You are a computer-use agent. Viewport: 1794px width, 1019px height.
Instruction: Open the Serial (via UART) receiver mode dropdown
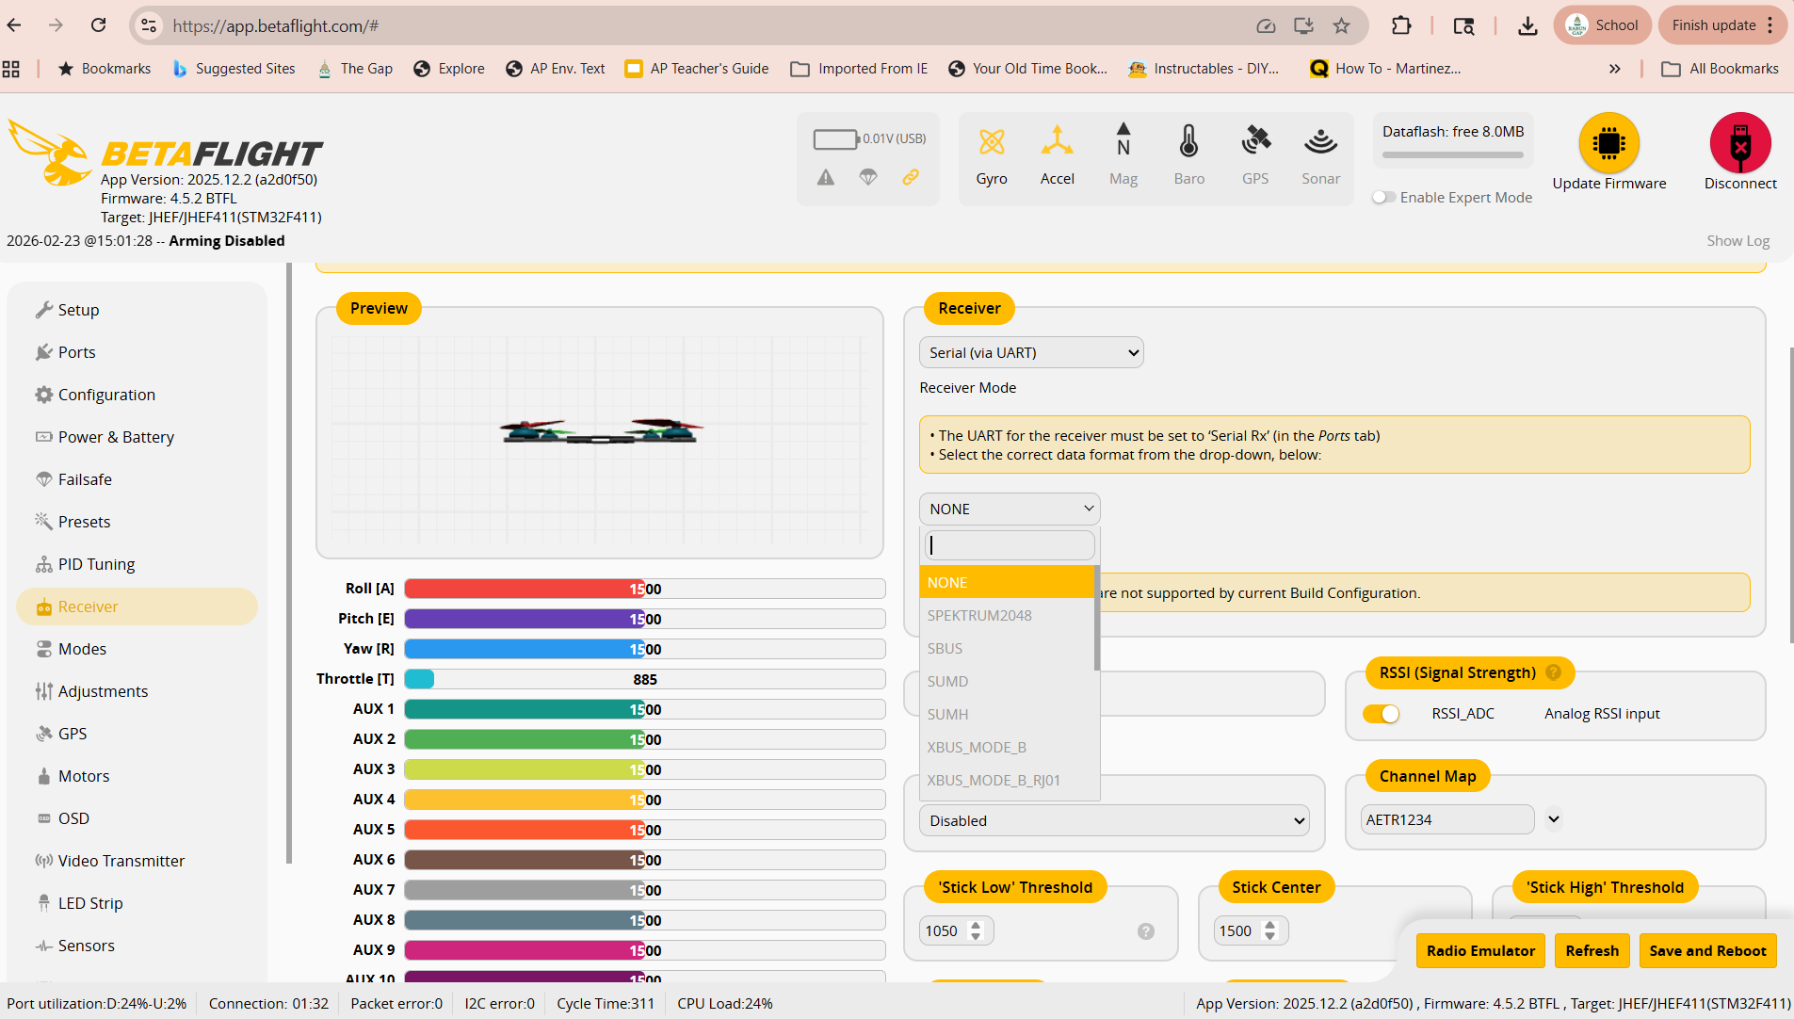click(x=1031, y=352)
